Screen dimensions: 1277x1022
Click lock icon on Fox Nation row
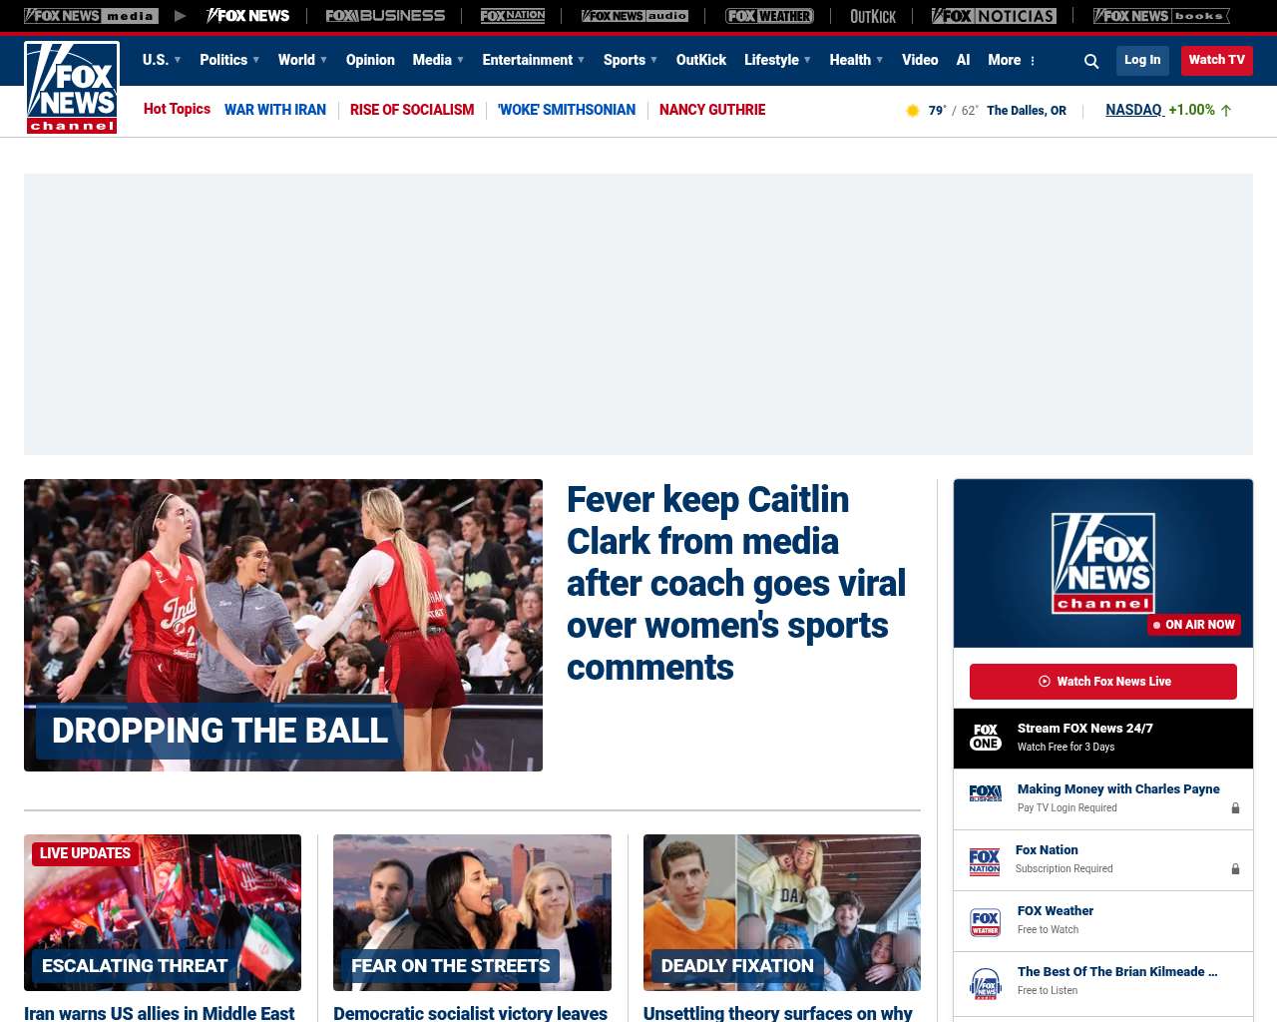[1235, 869]
